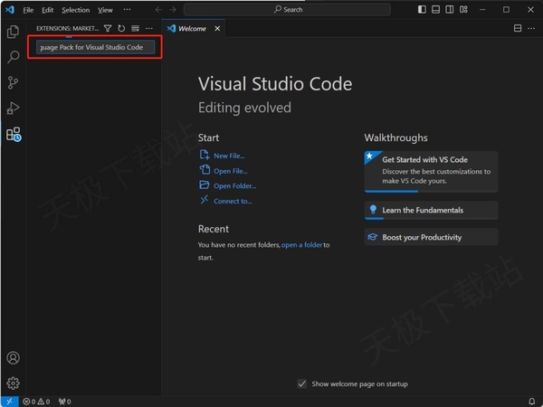Click the extensions marketplace search box

[95, 47]
